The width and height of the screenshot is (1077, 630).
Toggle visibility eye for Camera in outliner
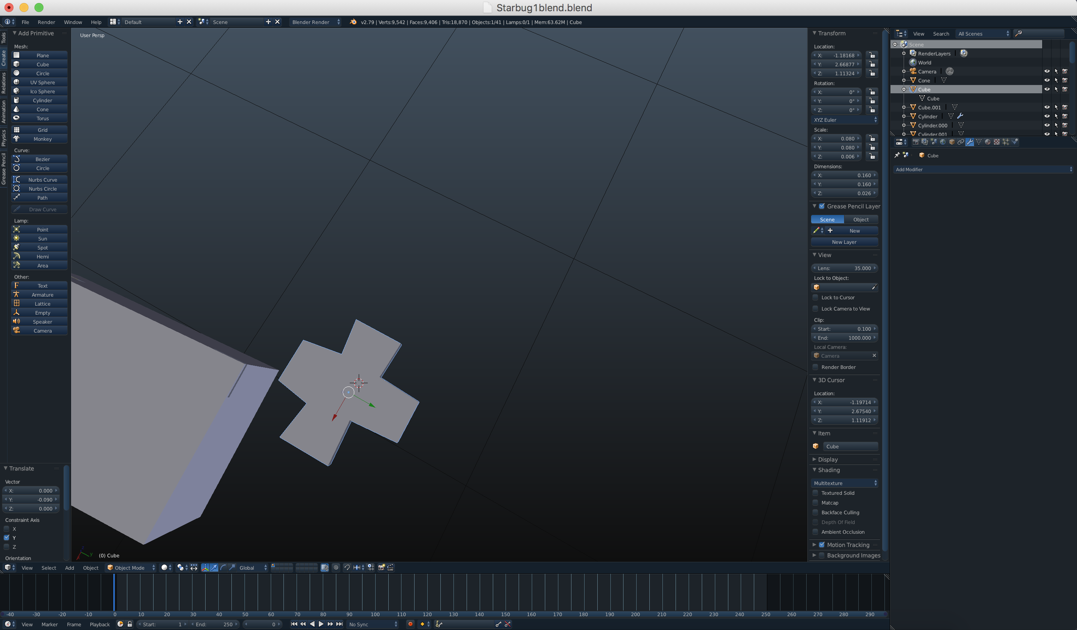[1047, 72]
